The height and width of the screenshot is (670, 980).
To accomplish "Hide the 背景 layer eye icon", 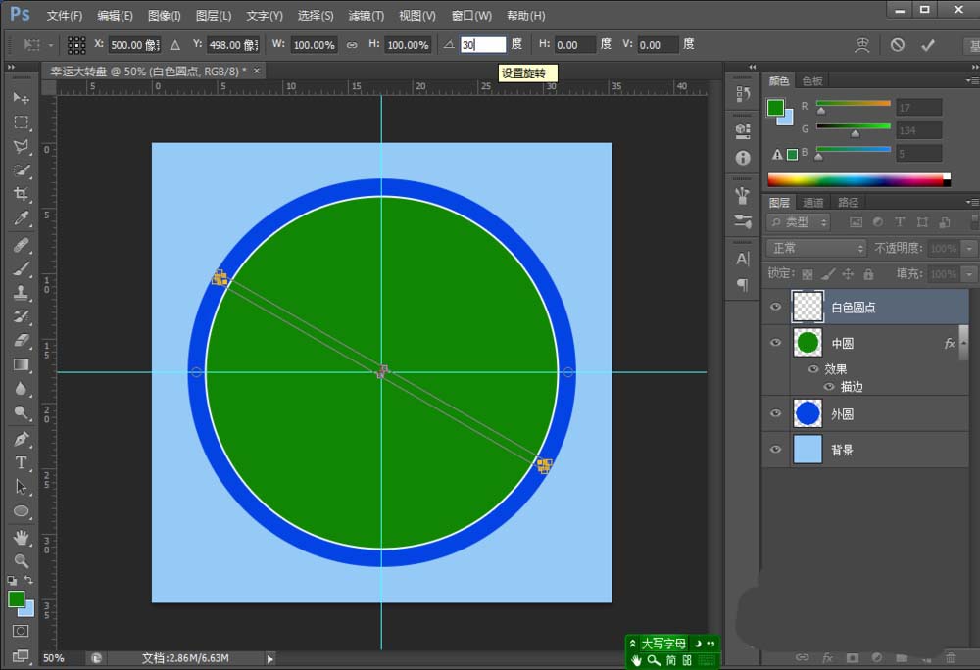I will 776,450.
